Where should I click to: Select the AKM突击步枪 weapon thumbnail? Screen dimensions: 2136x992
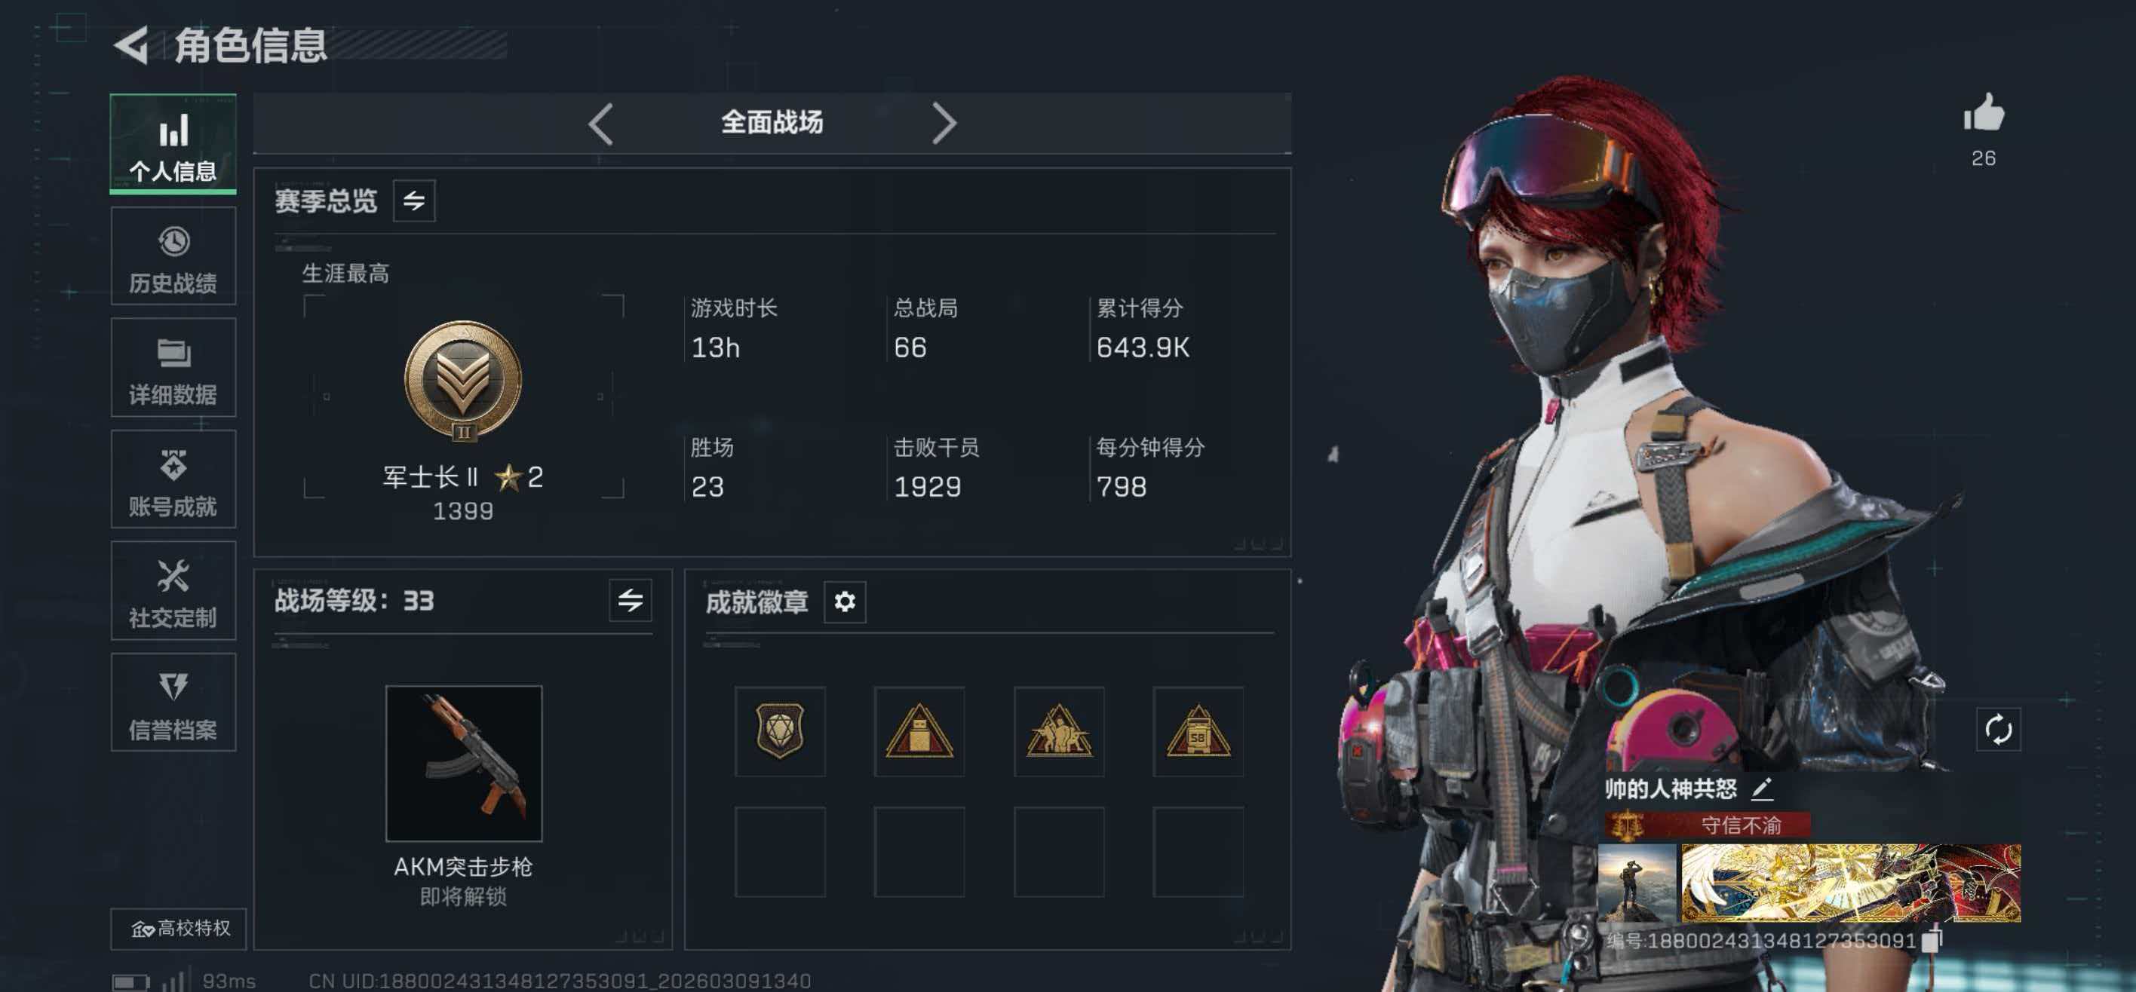click(464, 764)
